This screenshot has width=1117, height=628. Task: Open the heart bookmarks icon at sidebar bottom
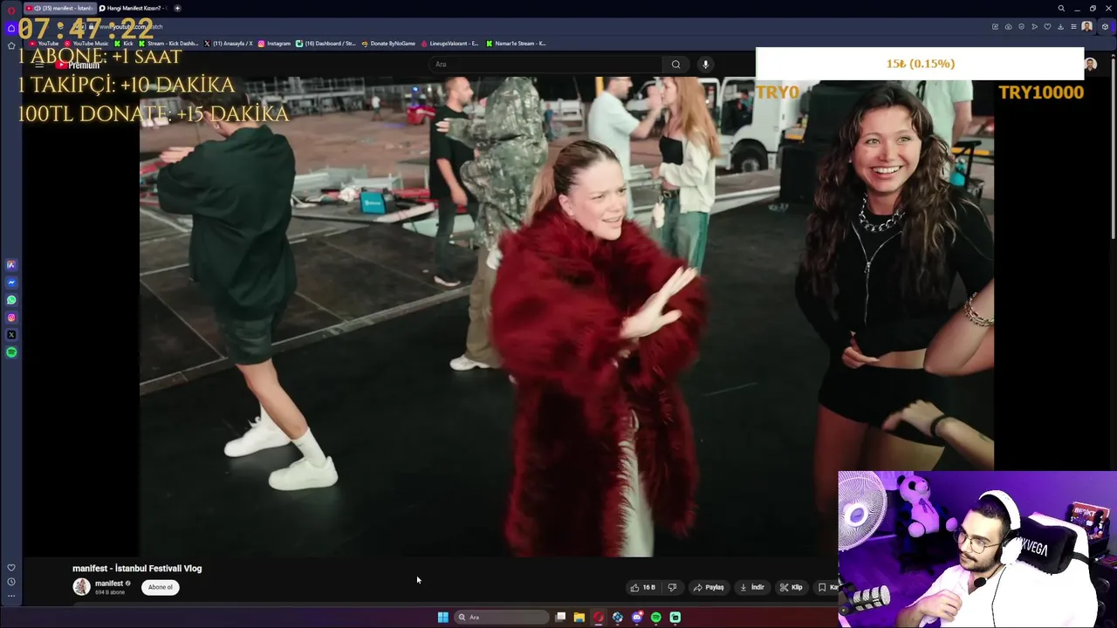11,568
